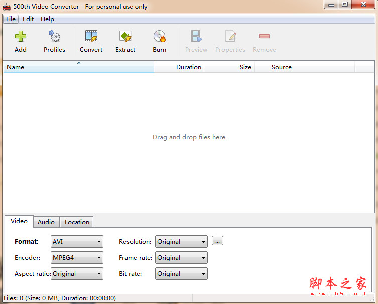Sort list by Name column header

click(79, 67)
